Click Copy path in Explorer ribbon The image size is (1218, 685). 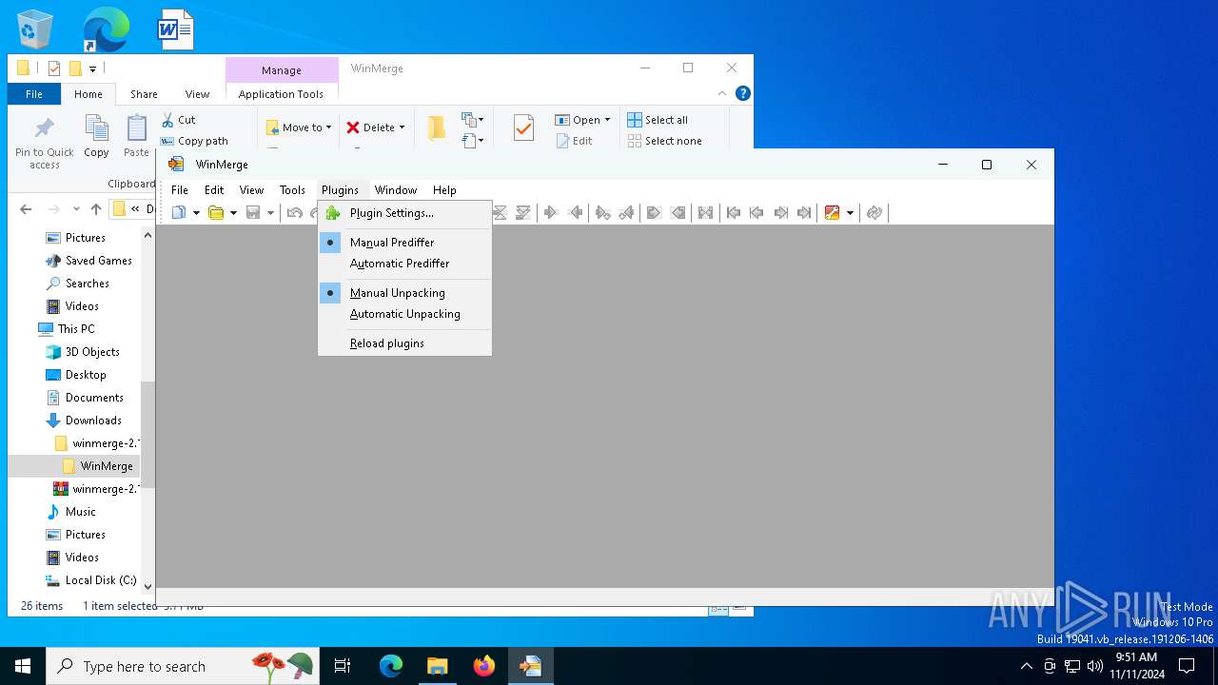194,141
